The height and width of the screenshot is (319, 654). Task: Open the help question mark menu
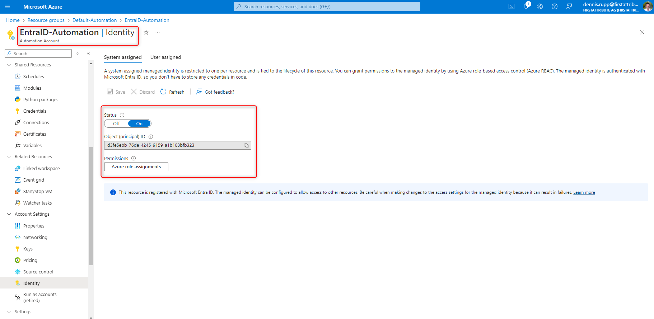(x=555, y=6)
